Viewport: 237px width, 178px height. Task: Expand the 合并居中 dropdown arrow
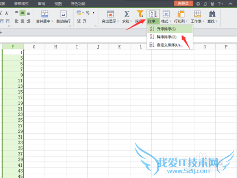coord(52,21)
